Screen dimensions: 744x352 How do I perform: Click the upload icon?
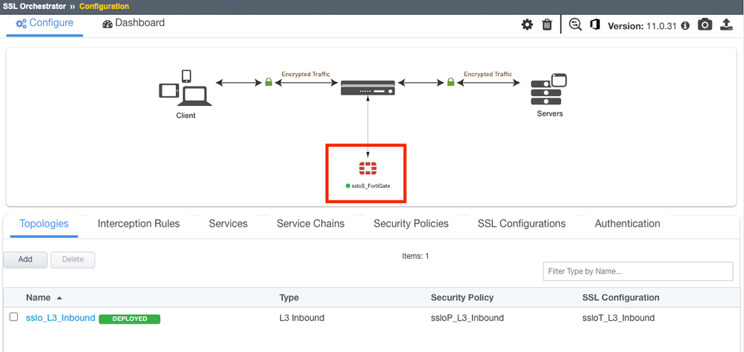pyautogui.click(x=727, y=25)
